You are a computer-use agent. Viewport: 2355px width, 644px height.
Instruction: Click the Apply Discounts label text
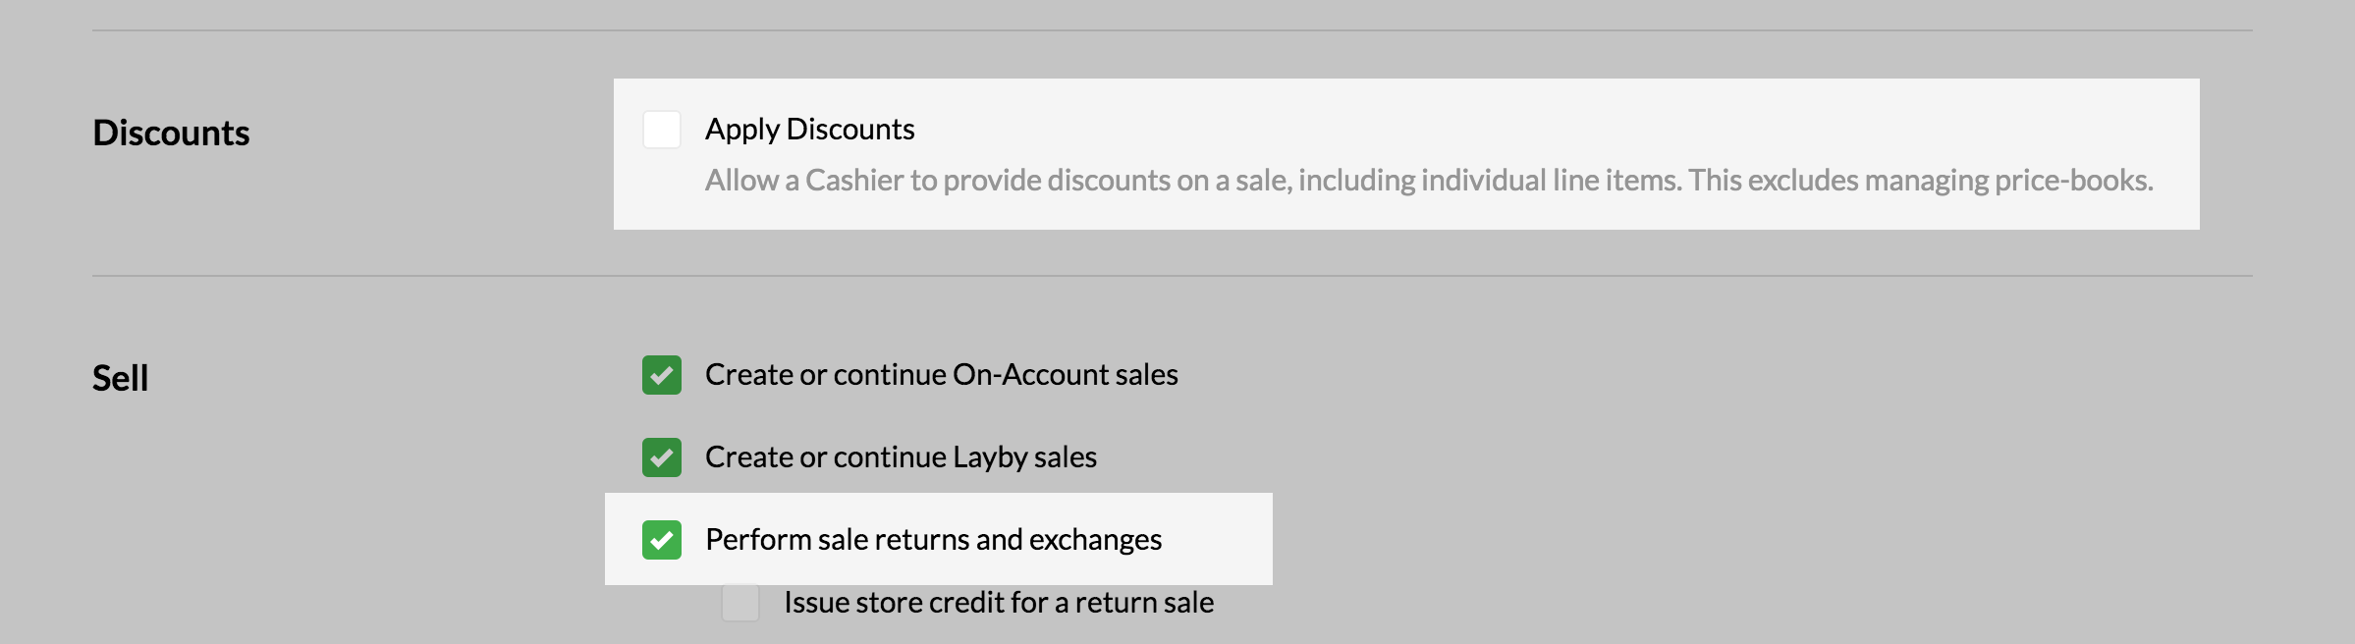tap(811, 128)
